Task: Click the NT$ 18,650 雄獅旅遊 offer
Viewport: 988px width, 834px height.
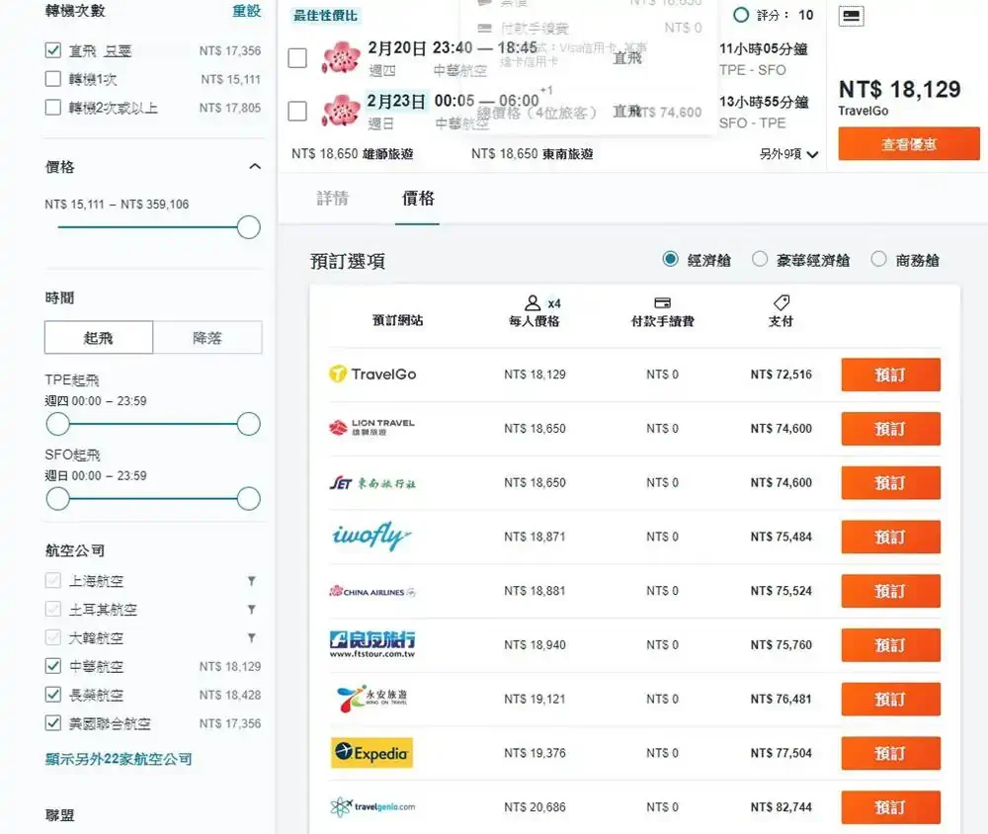Action: [x=353, y=154]
